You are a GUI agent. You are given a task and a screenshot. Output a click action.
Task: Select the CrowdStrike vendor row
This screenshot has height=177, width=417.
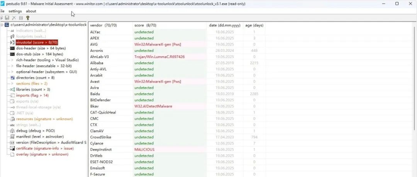(x=176, y=137)
